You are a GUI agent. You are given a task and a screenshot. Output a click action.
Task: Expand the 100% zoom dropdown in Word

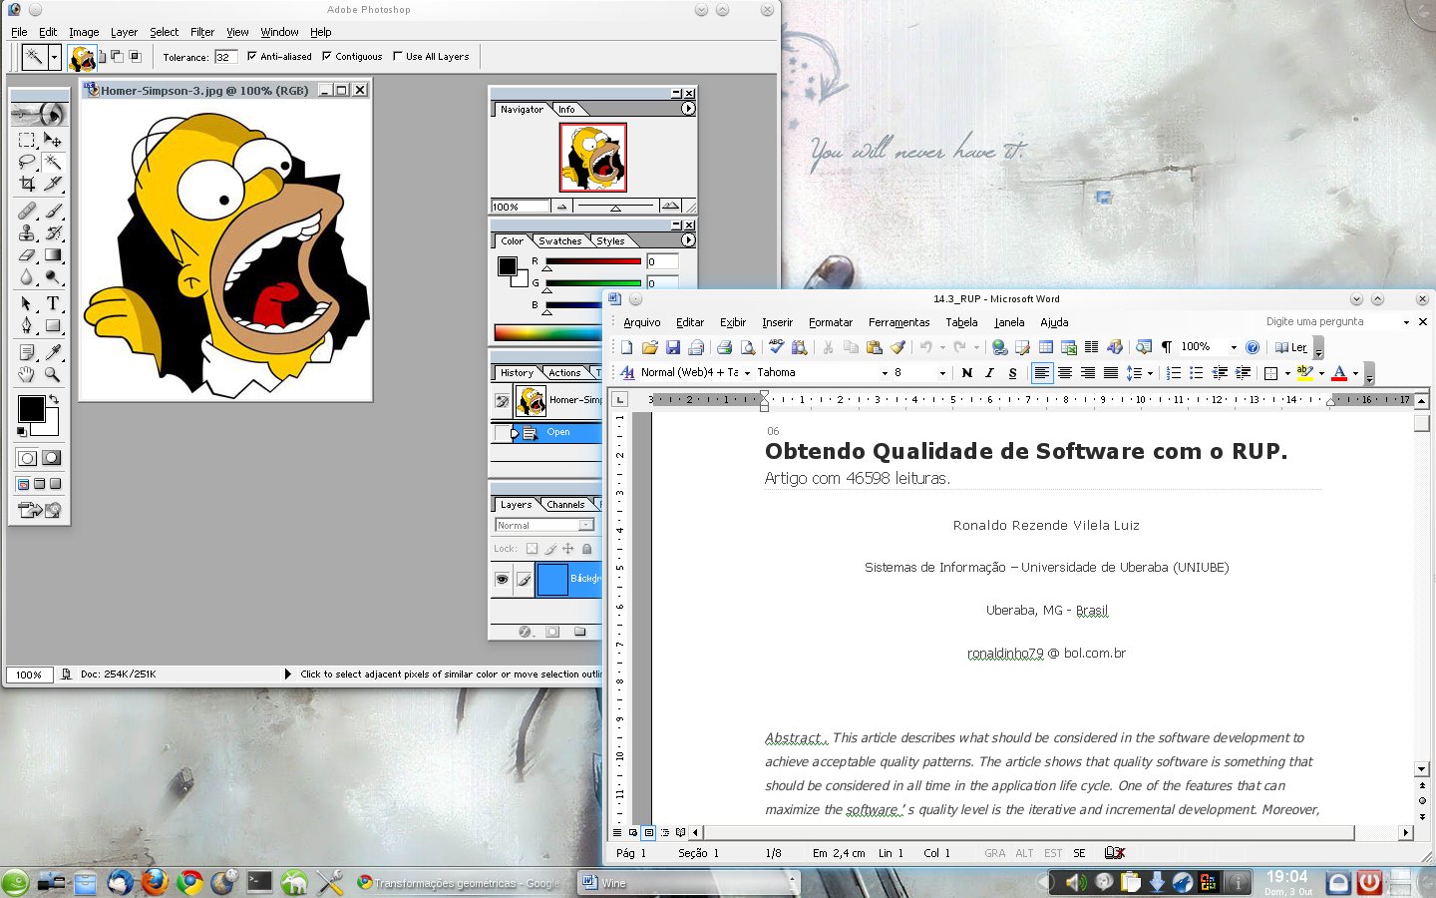click(1234, 347)
